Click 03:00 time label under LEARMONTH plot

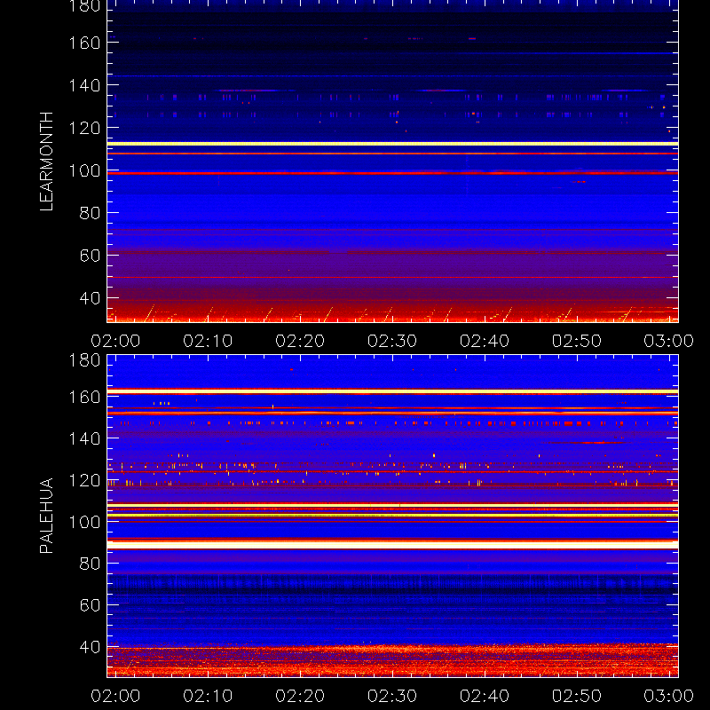pos(669,341)
